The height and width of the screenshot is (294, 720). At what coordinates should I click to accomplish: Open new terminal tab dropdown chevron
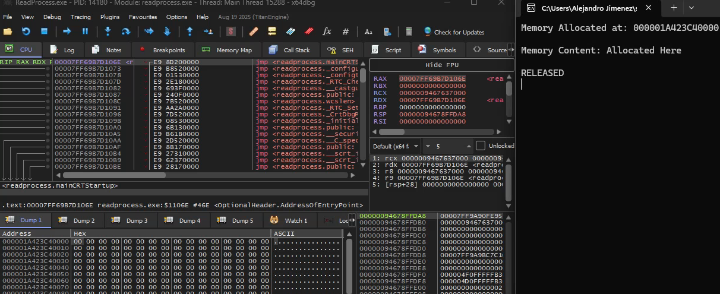(691, 8)
